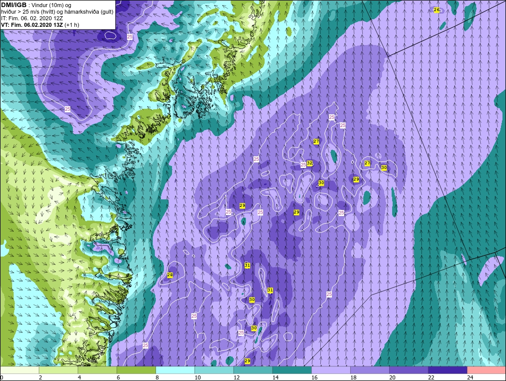
Task: Click the legend scale value 18
Action: tap(353, 377)
